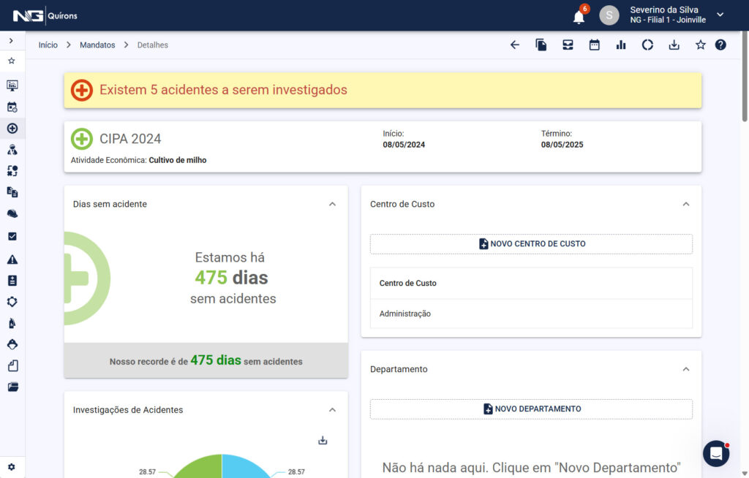Open the blank page icon in sidebar
This screenshot has width=749, height=478.
12,365
